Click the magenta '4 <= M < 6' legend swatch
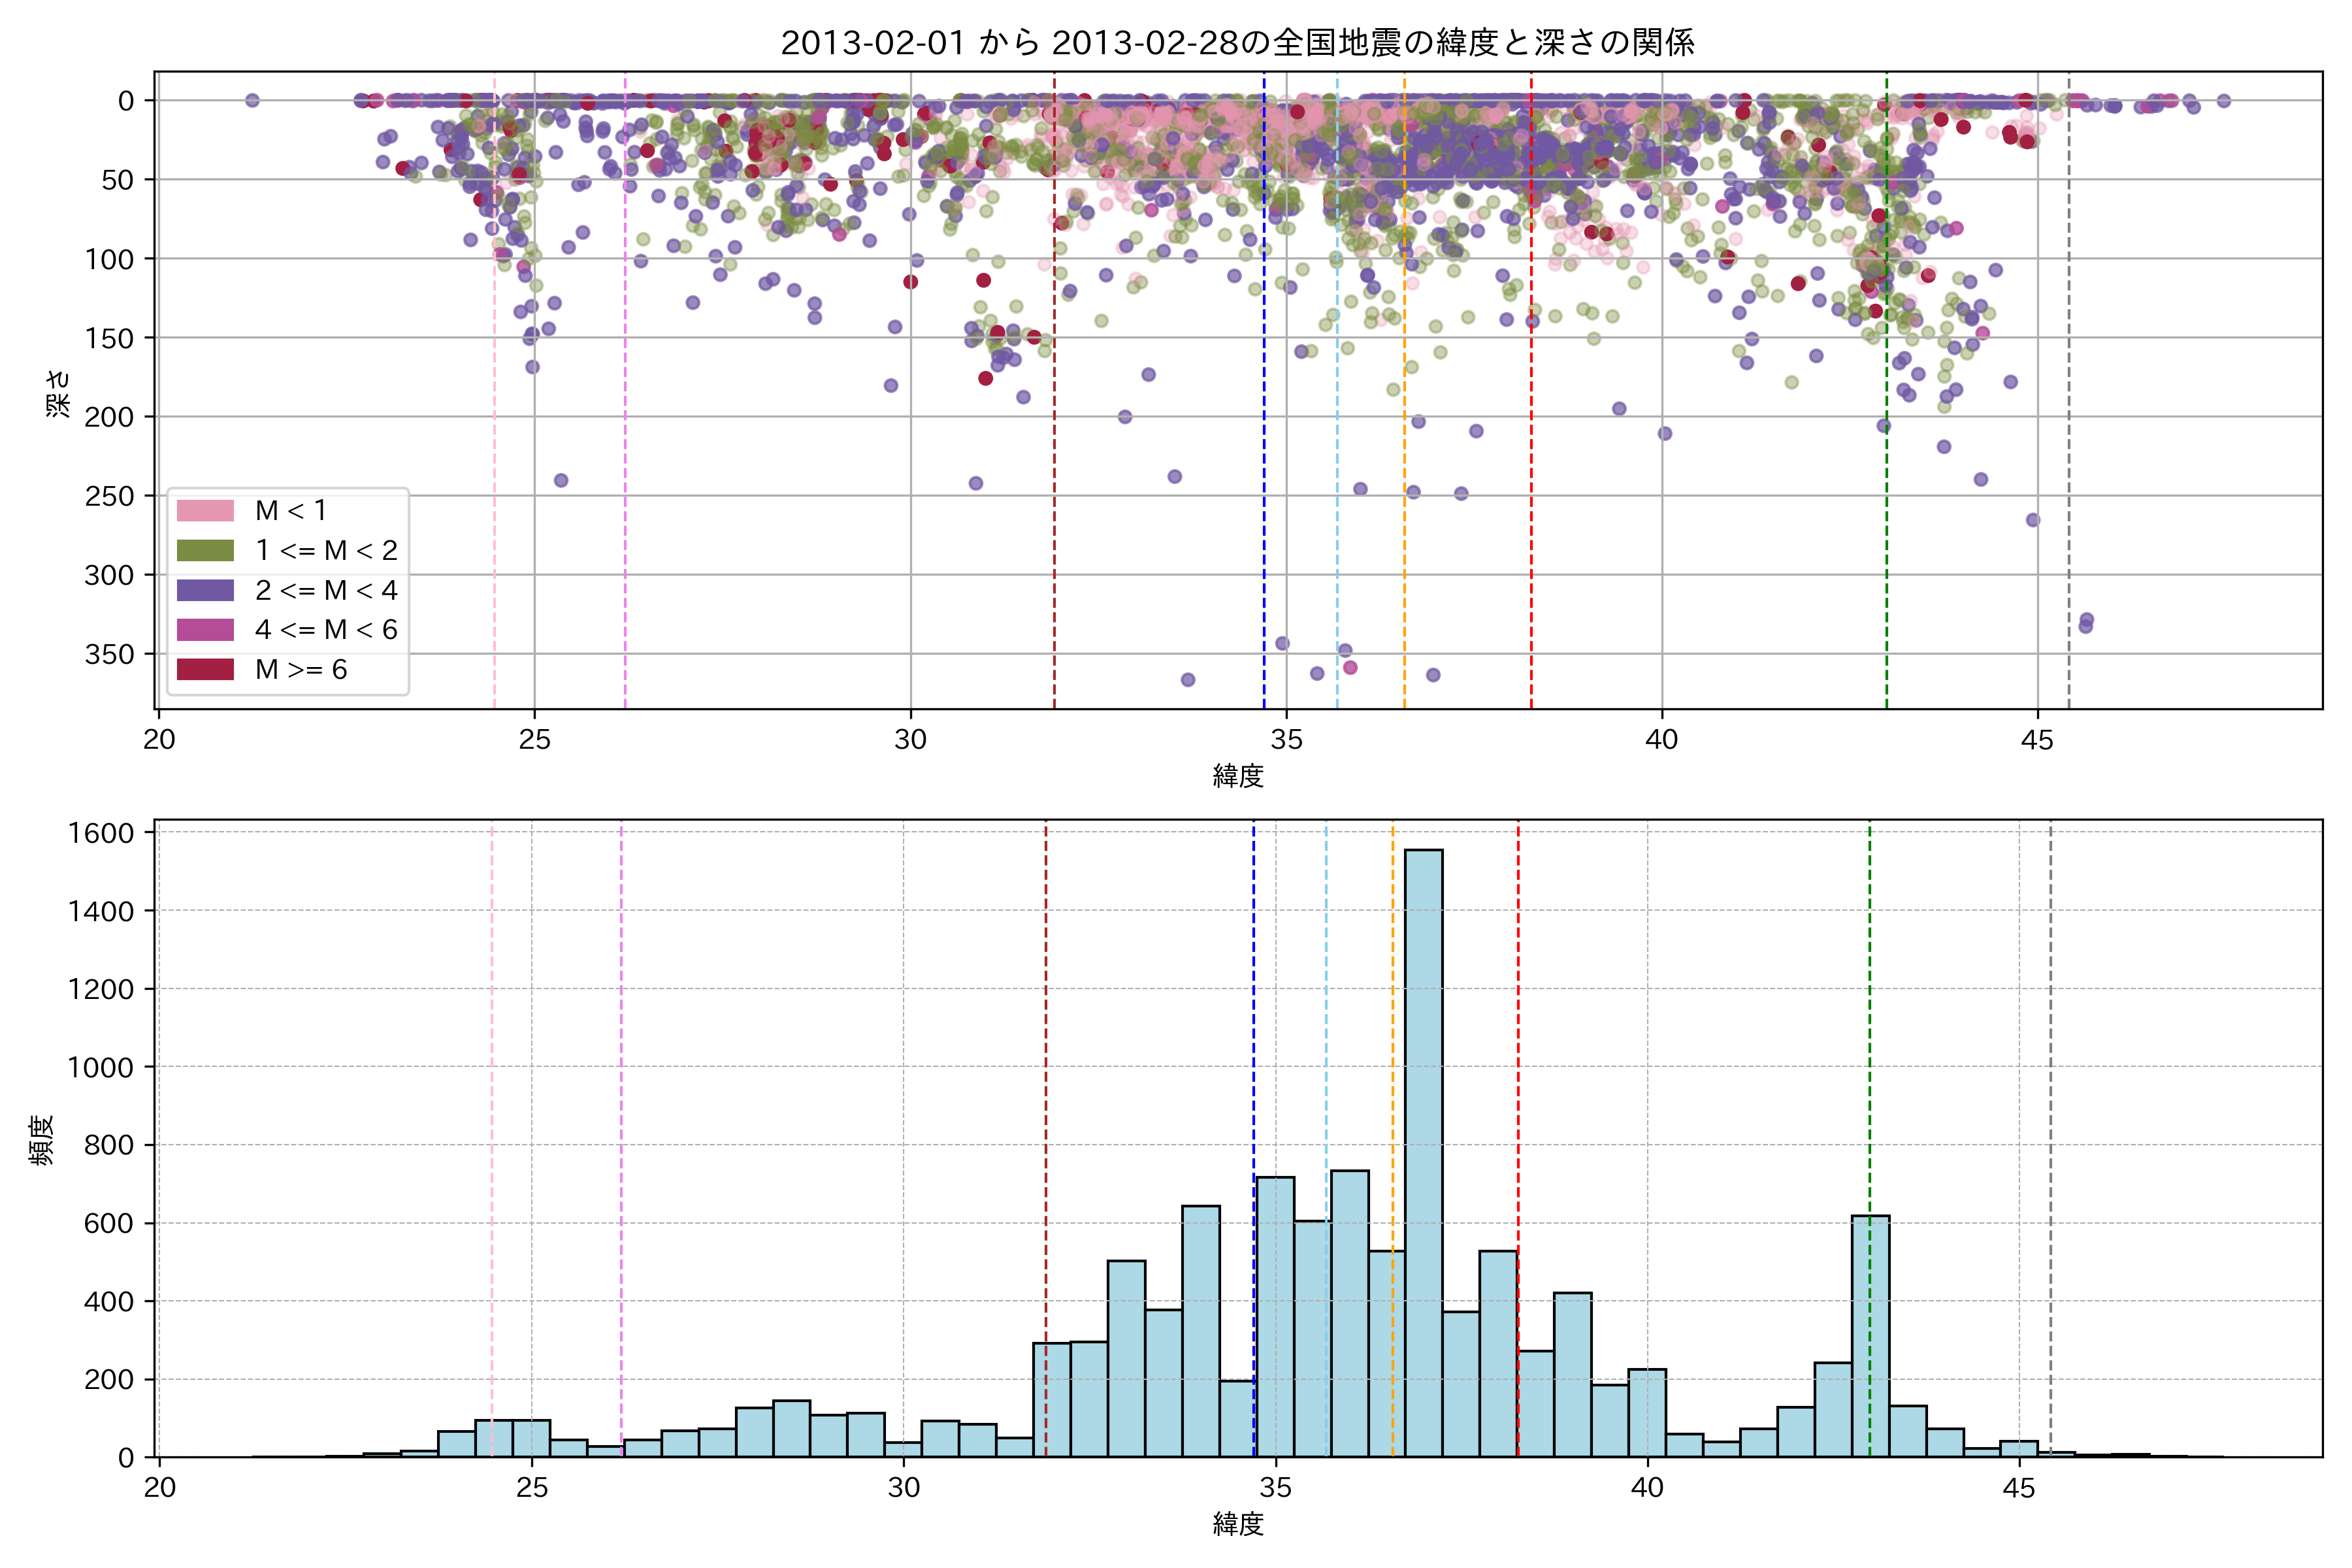Viewport: 2352px width, 1568px height. (x=205, y=630)
